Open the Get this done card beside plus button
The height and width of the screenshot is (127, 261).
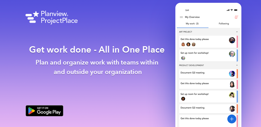[x=208, y=121]
